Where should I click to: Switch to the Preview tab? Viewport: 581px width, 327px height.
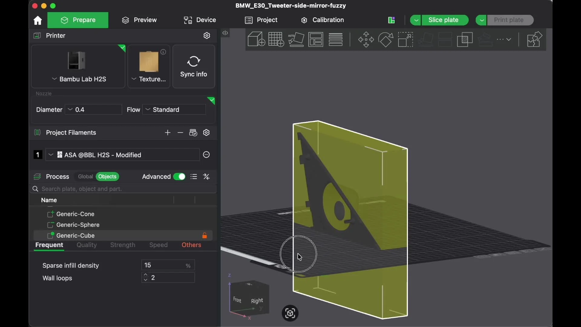point(140,20)
